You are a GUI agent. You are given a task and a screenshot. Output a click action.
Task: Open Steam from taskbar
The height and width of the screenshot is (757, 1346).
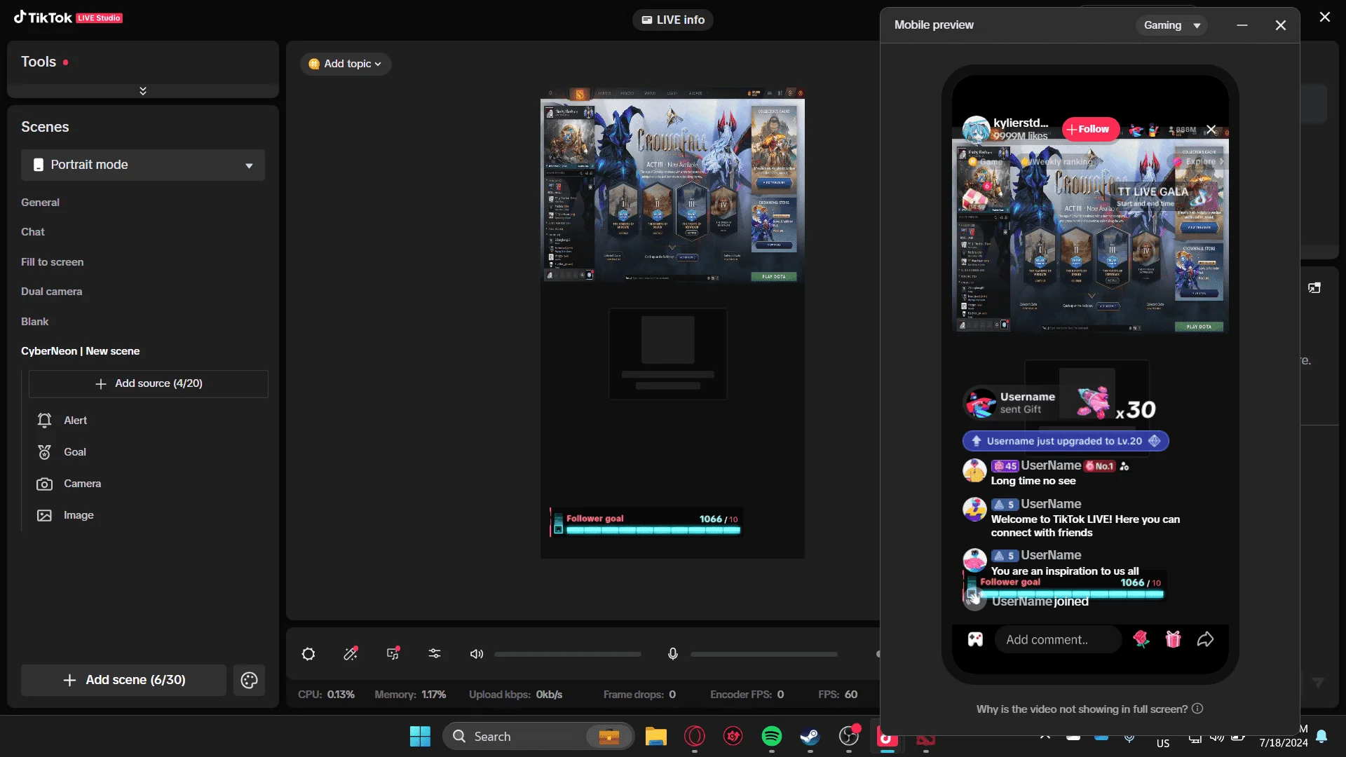tap(810, 736)
